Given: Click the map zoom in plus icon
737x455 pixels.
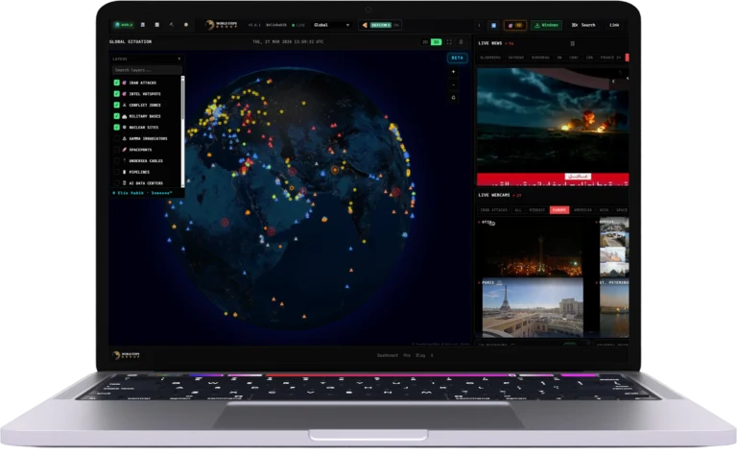Looking at the screenshot, I should [x=453, y=72].
